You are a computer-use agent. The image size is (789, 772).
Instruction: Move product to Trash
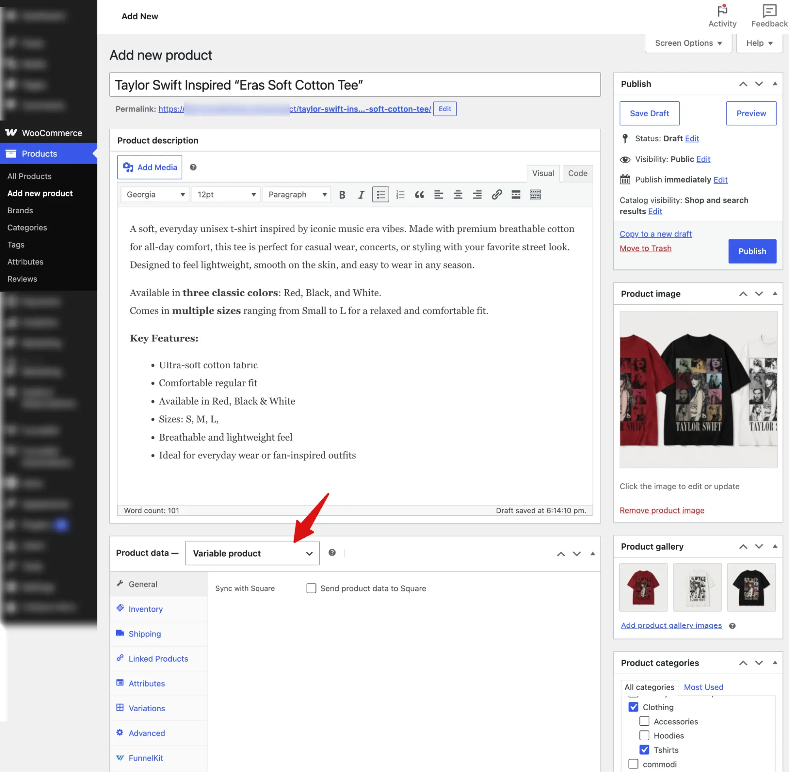[x=645, y=248]
